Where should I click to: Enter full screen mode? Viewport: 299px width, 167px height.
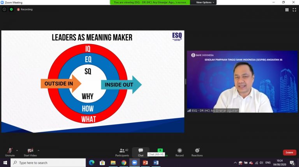[x=294, y=10]
